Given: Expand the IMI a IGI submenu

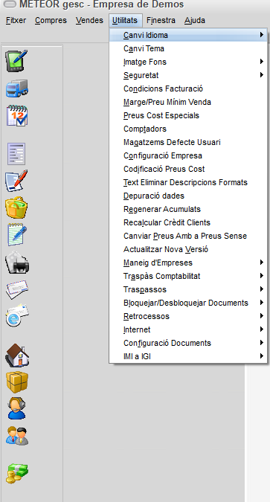Looking at the screenshot, I should click(188, 356).
